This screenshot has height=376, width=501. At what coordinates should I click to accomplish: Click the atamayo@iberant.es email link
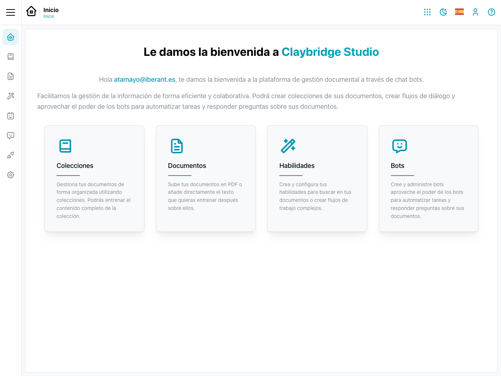coord(145,80)
